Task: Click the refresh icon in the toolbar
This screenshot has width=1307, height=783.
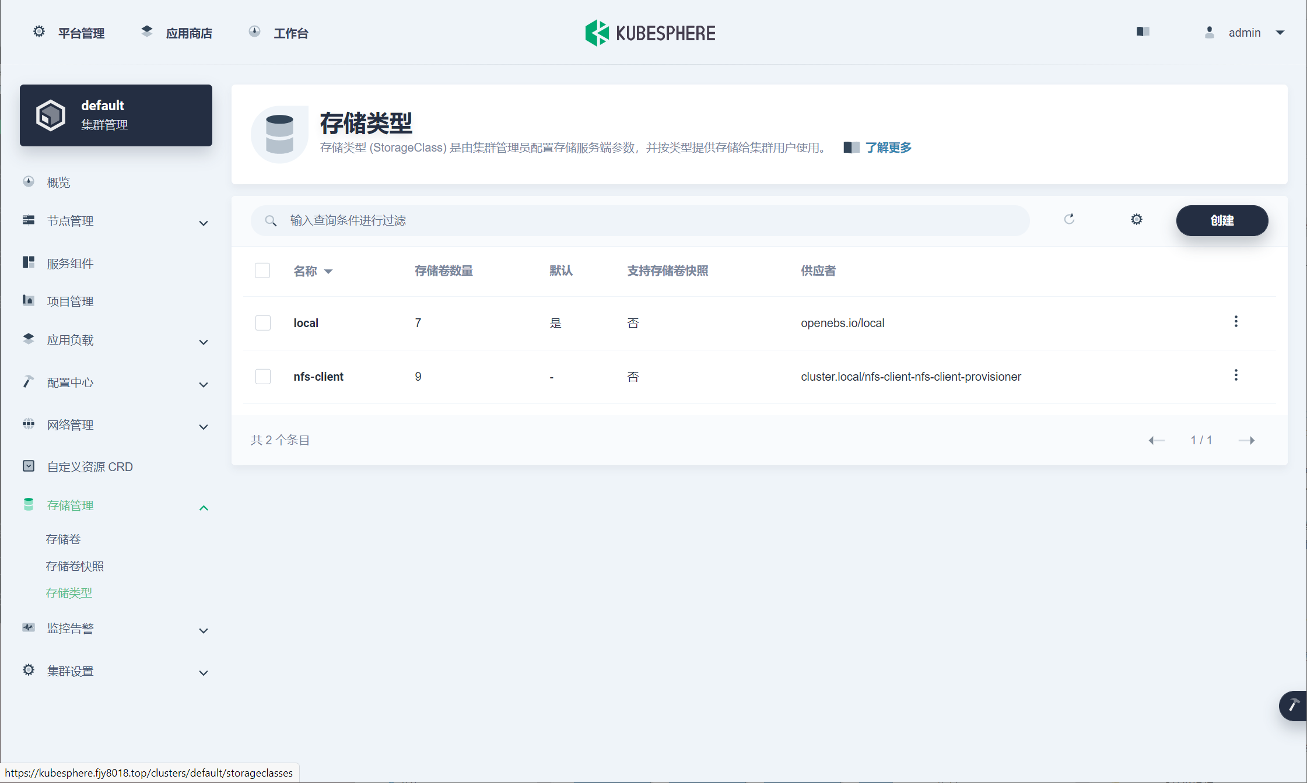Action: 1069,219
